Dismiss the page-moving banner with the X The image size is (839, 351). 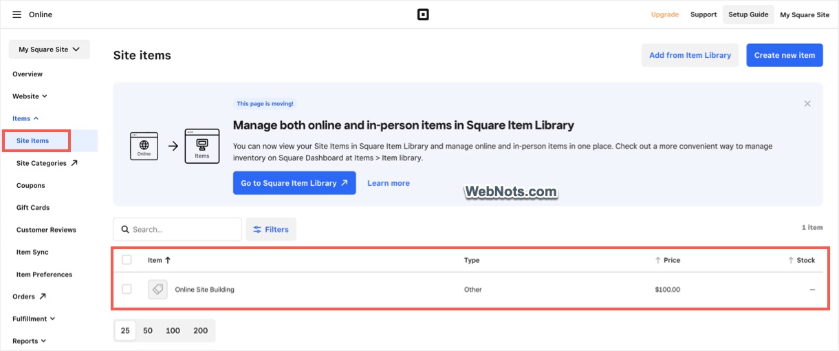tap(807, 103)
